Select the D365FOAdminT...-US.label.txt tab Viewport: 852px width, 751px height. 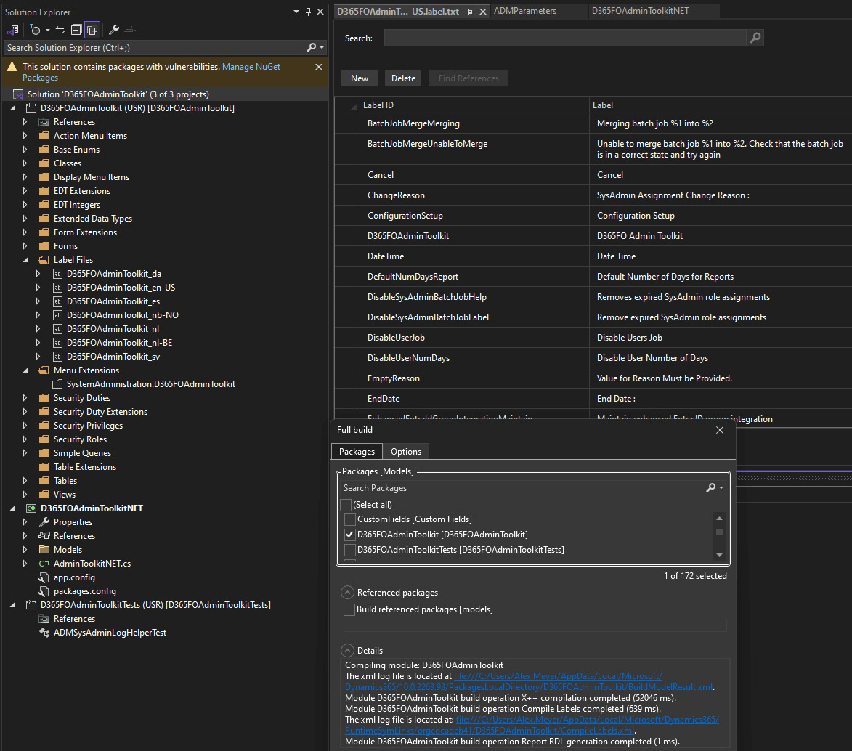point(398,12)
